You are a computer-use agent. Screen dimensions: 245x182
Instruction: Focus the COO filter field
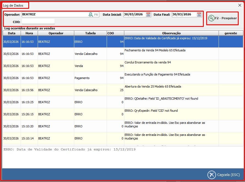(38, 21)
